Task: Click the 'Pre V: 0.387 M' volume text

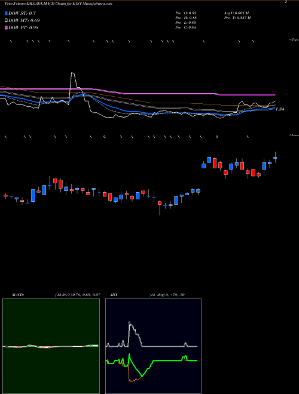Action: (x=237, y=18)
